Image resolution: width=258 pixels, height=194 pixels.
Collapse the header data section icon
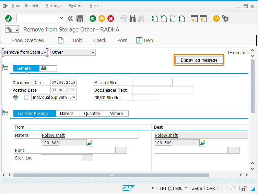pos(6,68)
